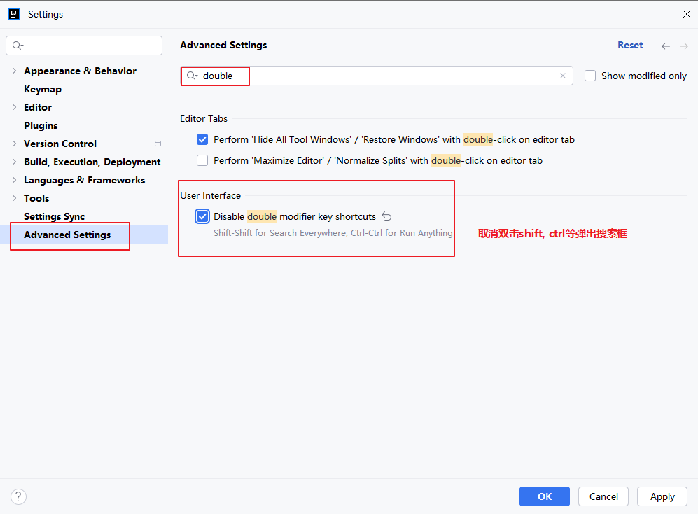Toggle Show modified only checkbox

pyautogui.click(x=589, y=76)
